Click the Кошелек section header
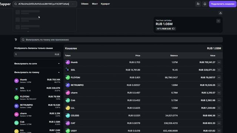The width and height of the screenshot is (237, 133). pos(71,48)
